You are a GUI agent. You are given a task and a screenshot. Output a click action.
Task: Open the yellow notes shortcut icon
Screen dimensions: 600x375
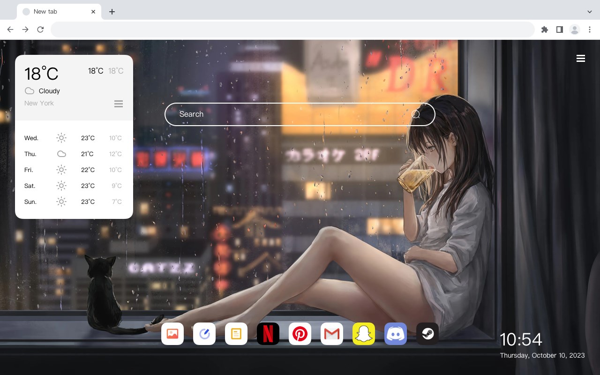[236, 334]
